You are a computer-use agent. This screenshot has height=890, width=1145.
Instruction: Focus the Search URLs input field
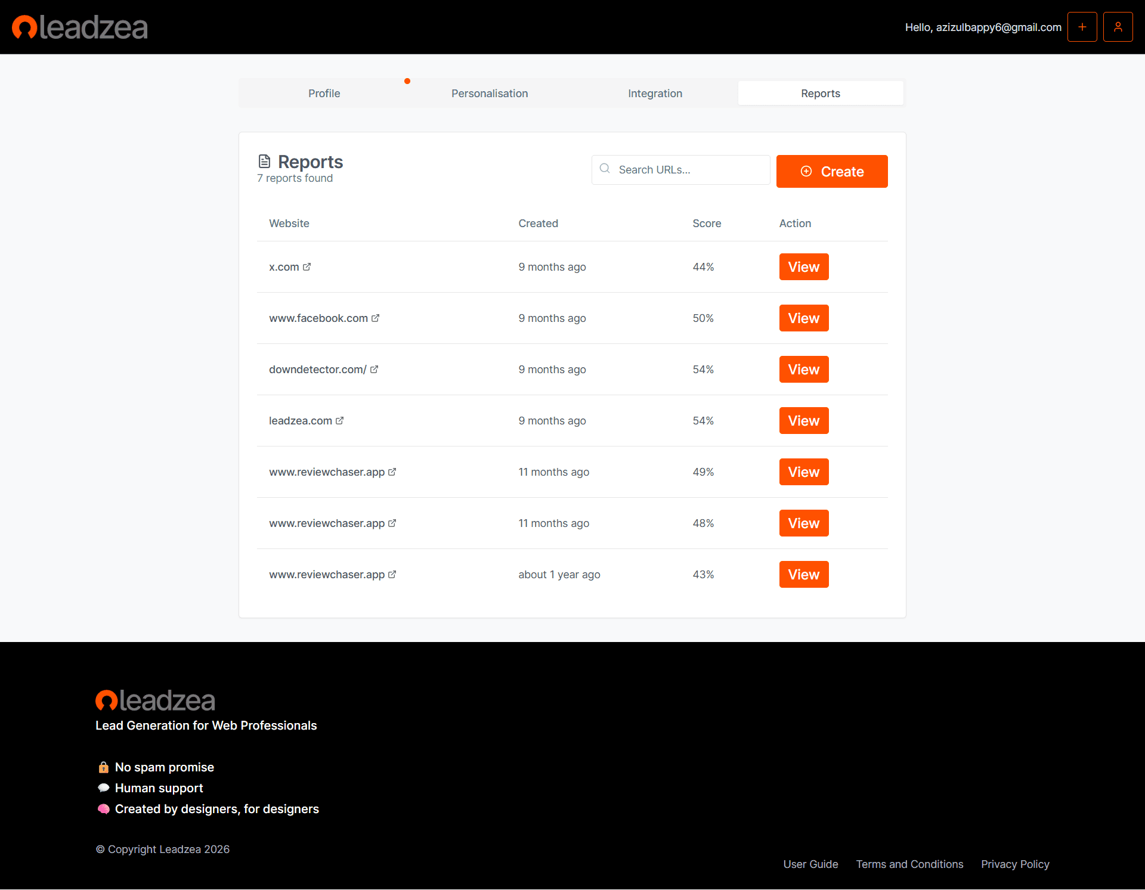point(681,170)
